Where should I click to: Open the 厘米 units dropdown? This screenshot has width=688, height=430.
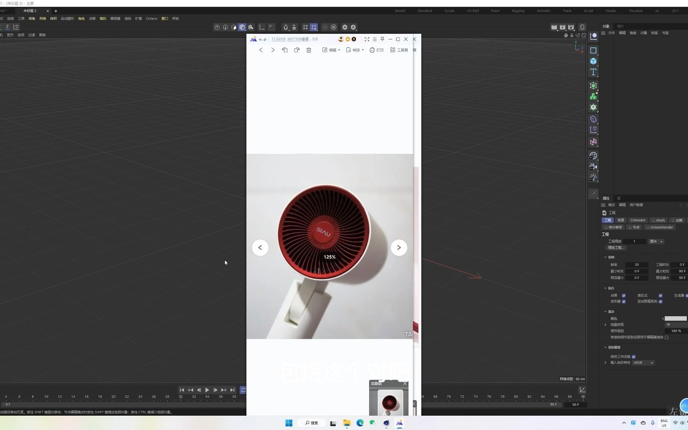pyautogui.click(x=656, y=241)
